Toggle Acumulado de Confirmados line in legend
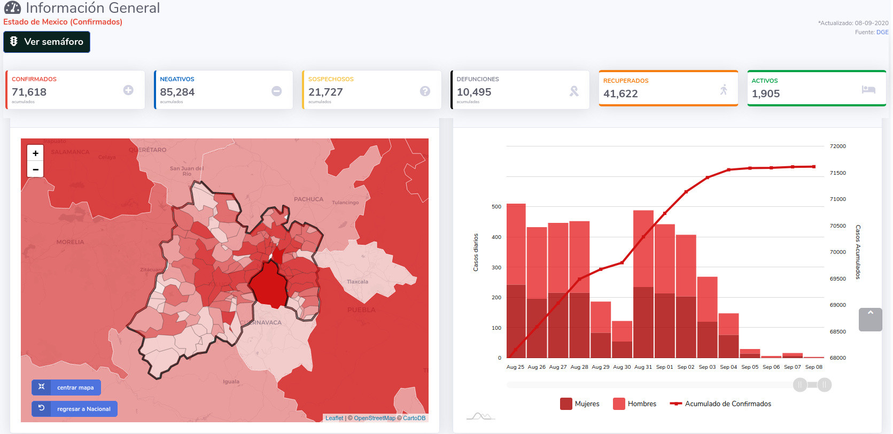Viewport: 893px width, 434px height. [x=721, y=404]
